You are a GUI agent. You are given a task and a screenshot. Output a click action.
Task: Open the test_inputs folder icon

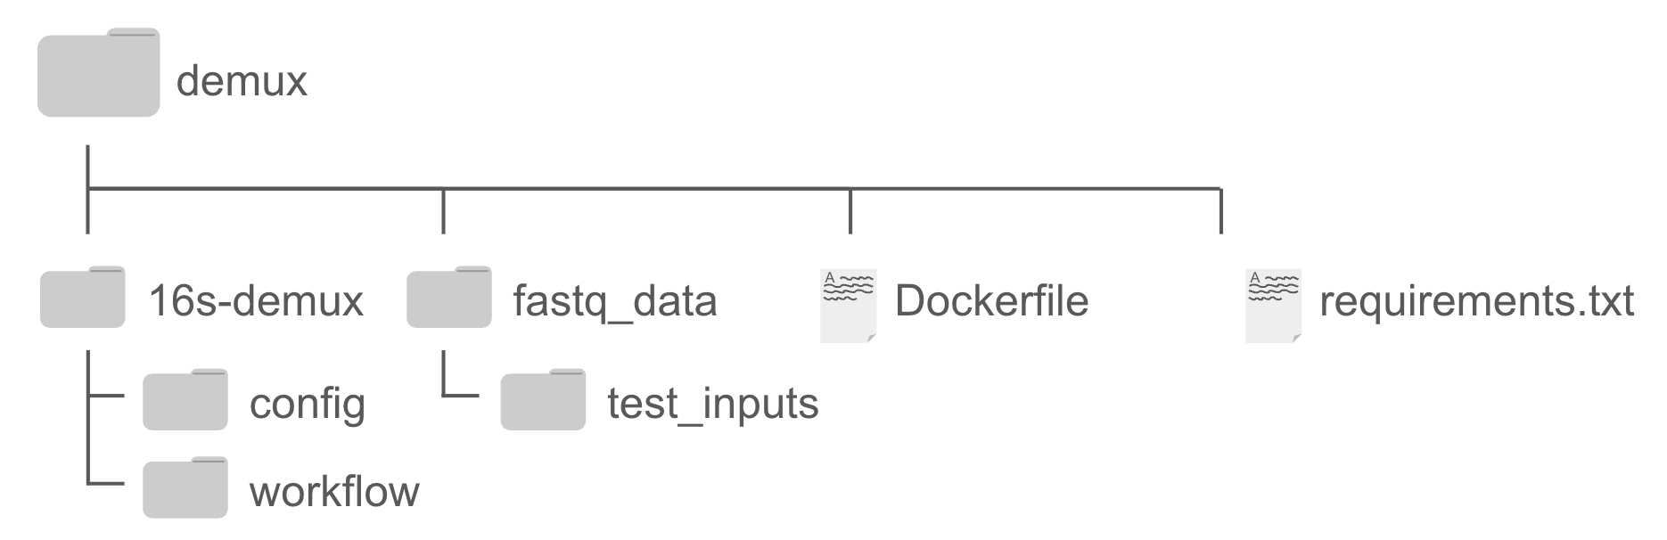[543, 400]
